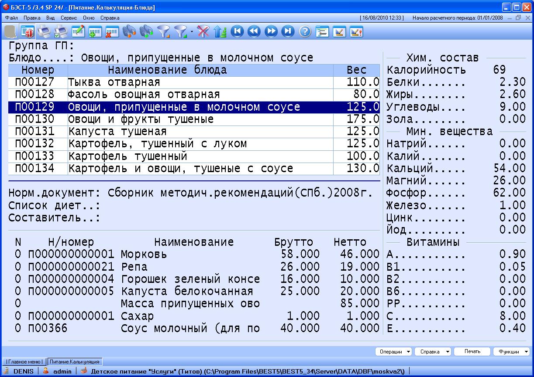Click the delete record icon
This screenshot has height=377, width=534.
tap(112, 31)
